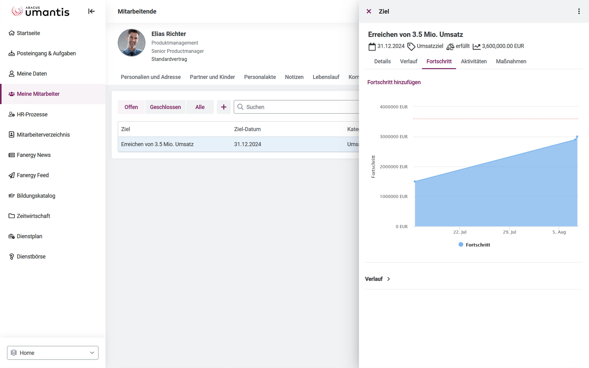Switch to the Aktivitäten tab

pyautogui.click(x=473, y=61)
